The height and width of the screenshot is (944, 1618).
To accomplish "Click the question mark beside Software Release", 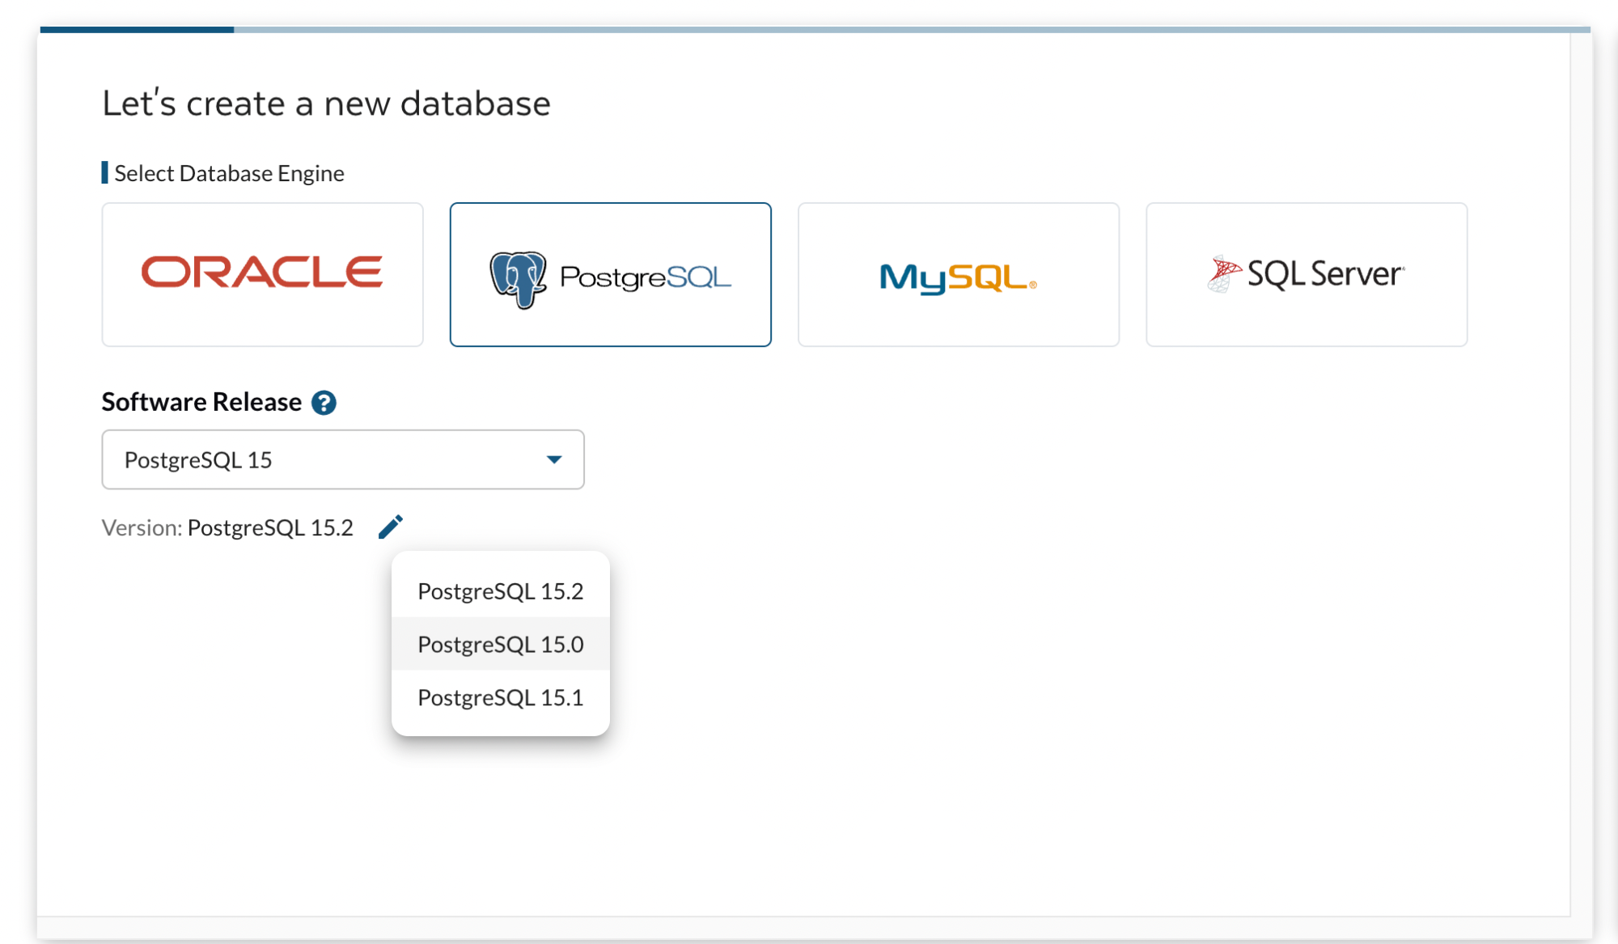I will pyautogui.click(x=323, y=402).
